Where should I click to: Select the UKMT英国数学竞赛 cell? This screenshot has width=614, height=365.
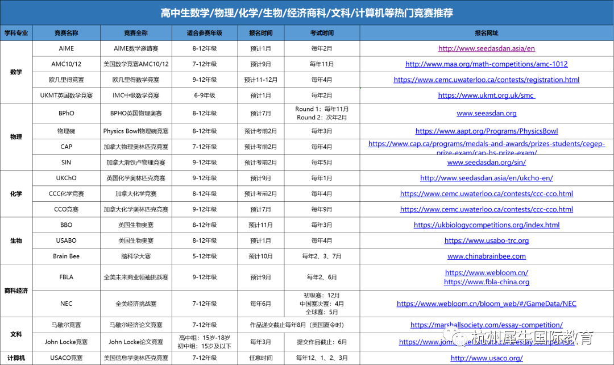coord(66,96)
